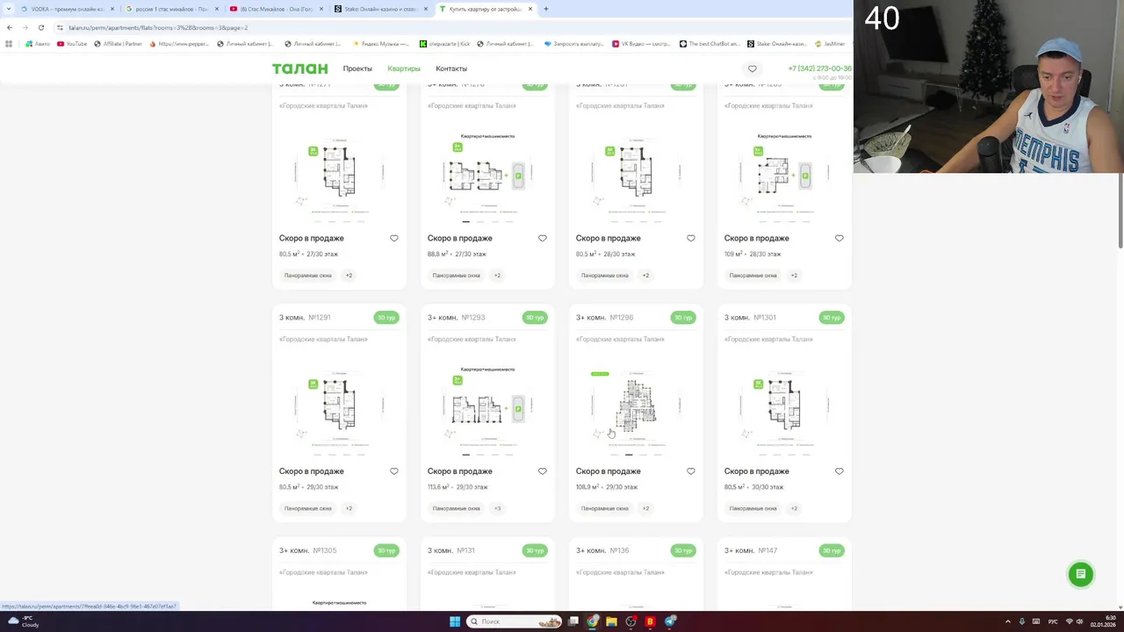Close the active Купить квартиру tab
This screenshot has height=632, width=1124.
(x=531, y=9)
